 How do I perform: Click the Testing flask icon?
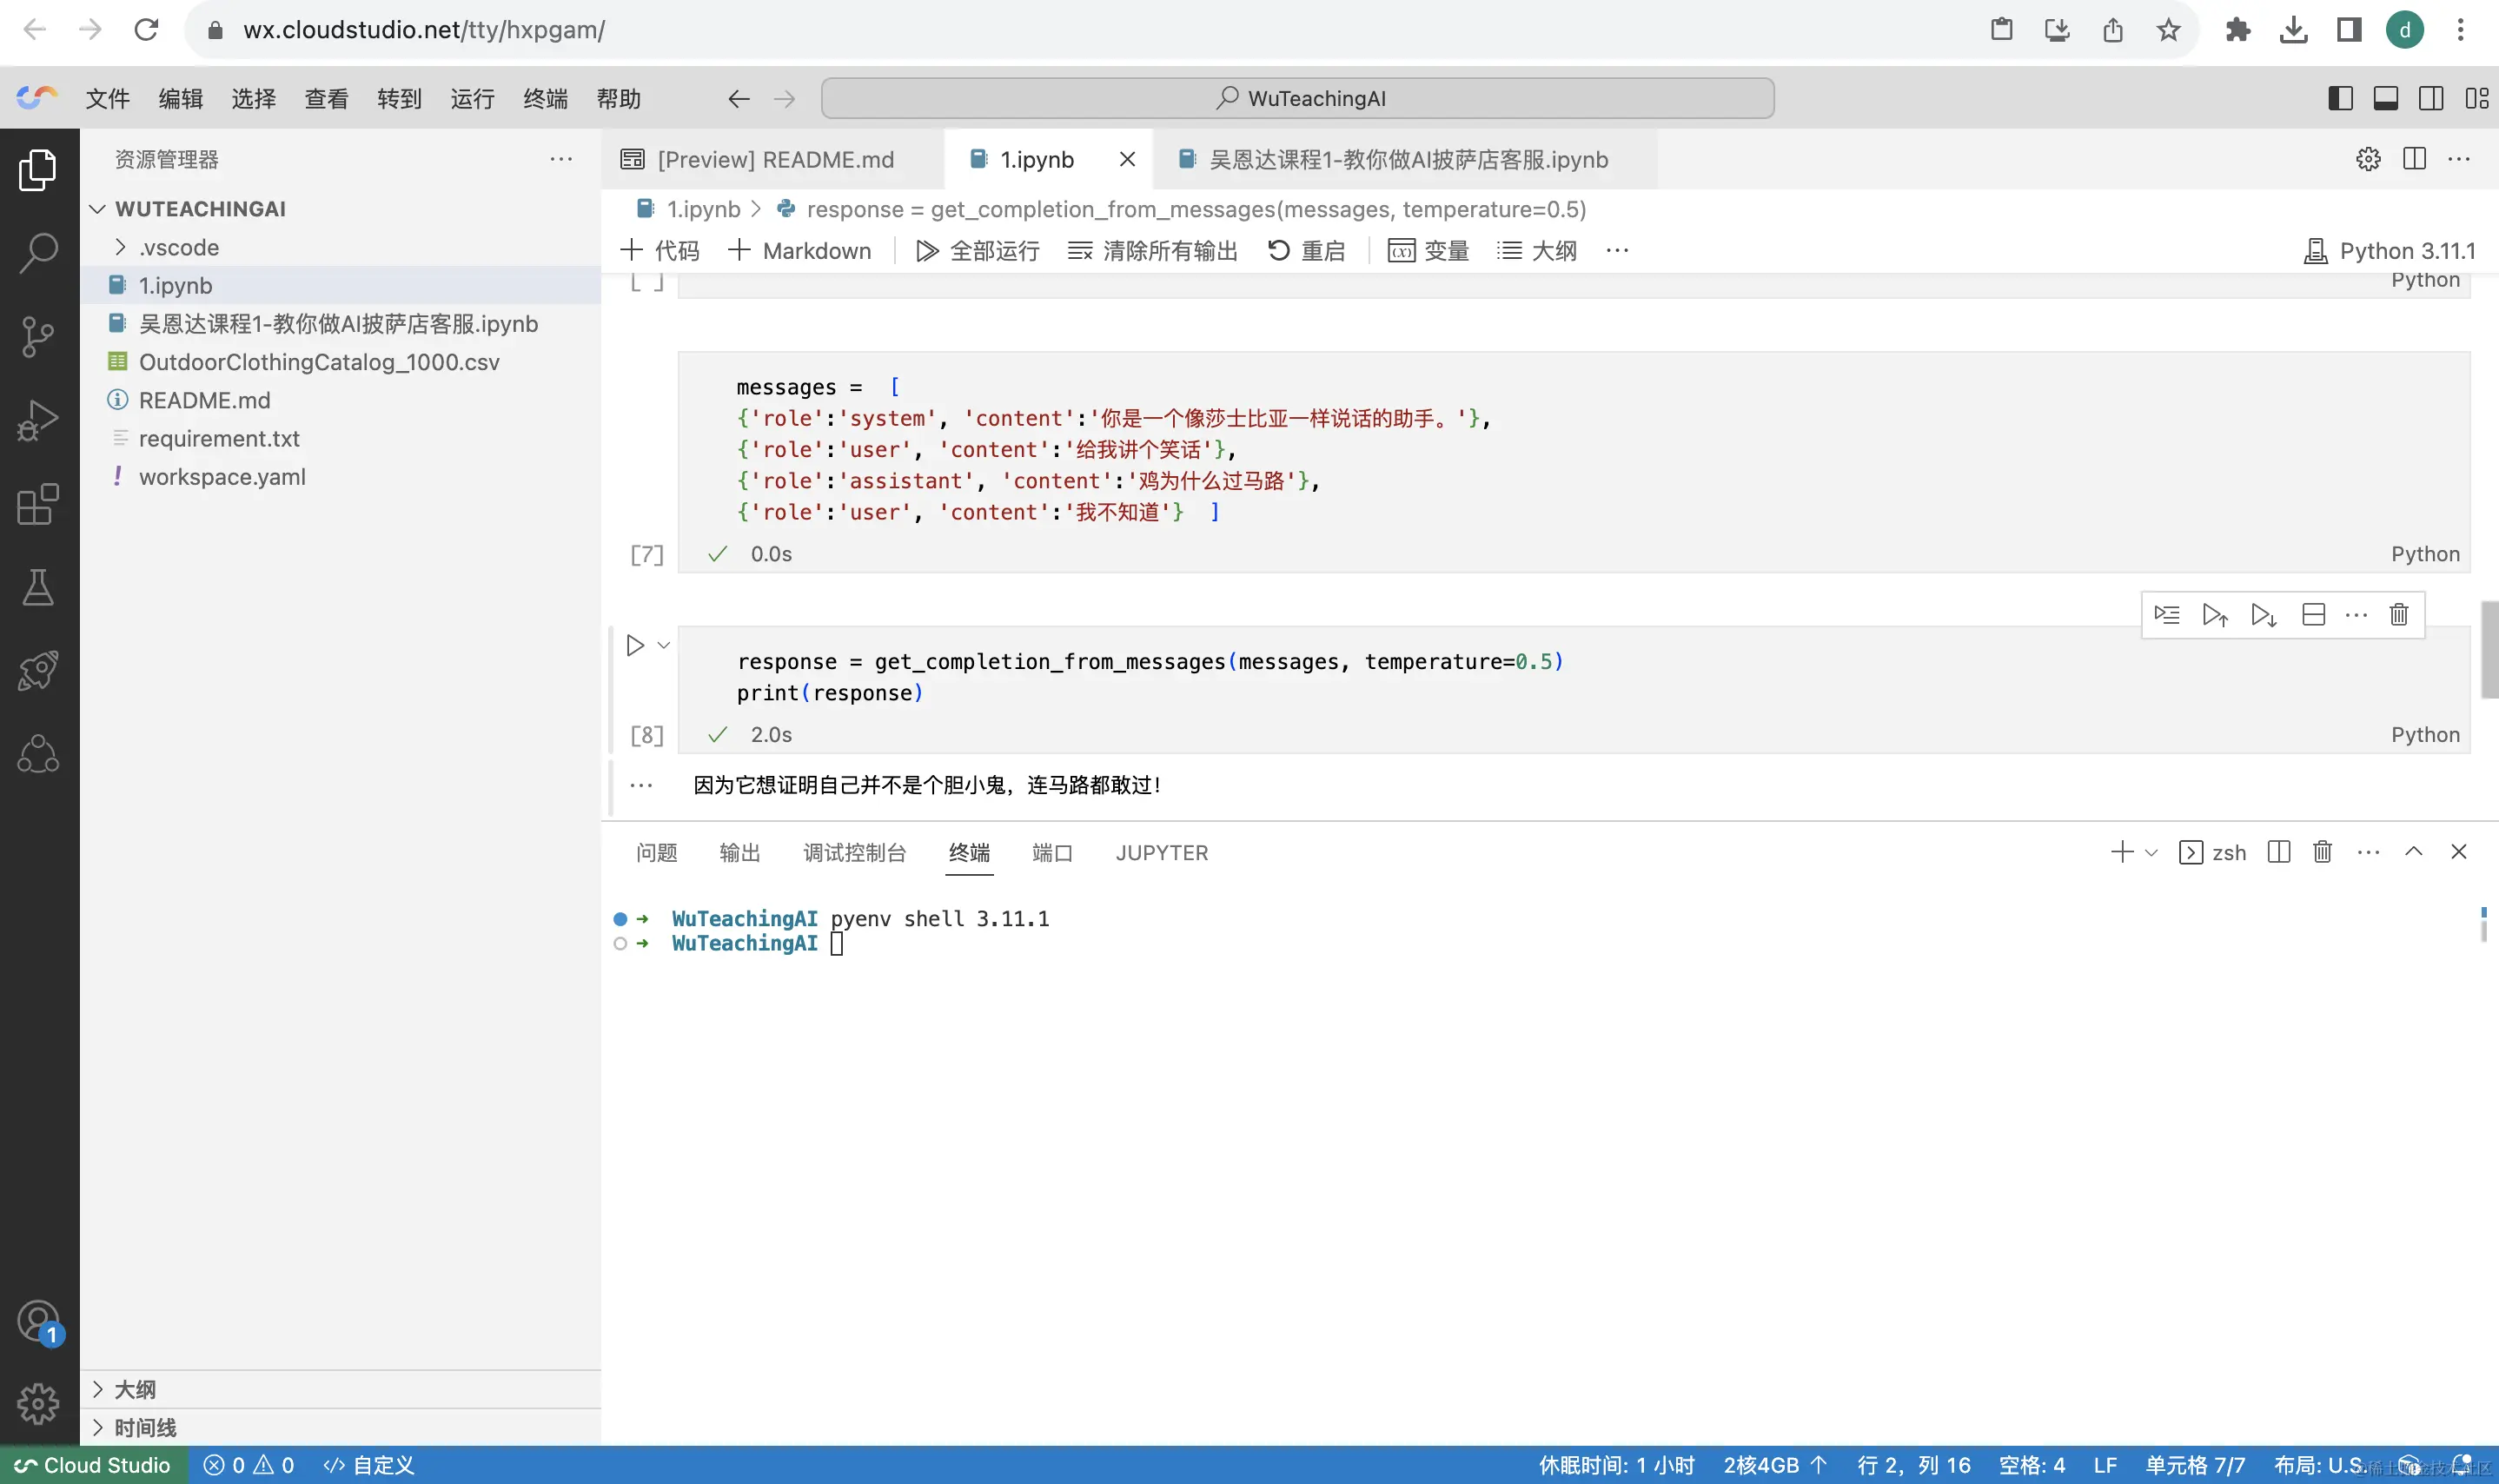point(38,587)
